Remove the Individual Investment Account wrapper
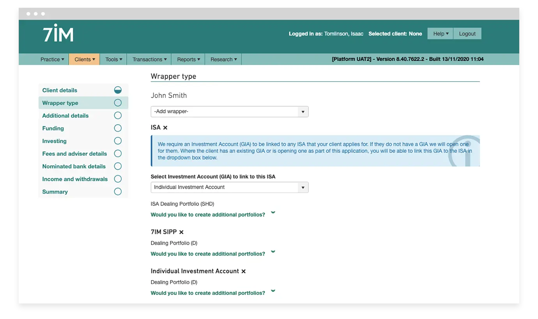This screenshot has height=319, width=538. pos(244,272)
